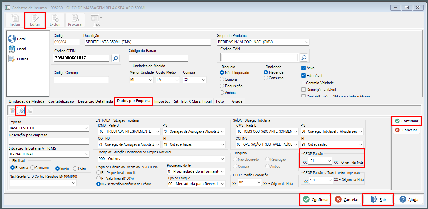This screenshot has height=209, width=428.
Task: Click the Ajuda help button
Action: click(409, 200)
